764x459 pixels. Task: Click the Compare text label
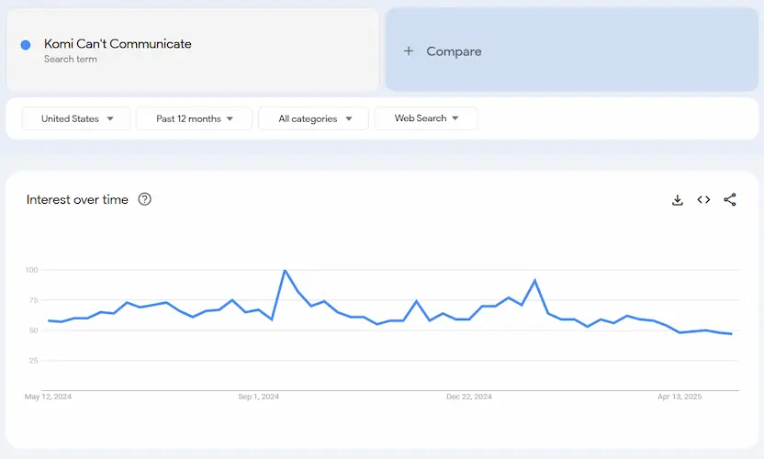click(x=454, y=51)
